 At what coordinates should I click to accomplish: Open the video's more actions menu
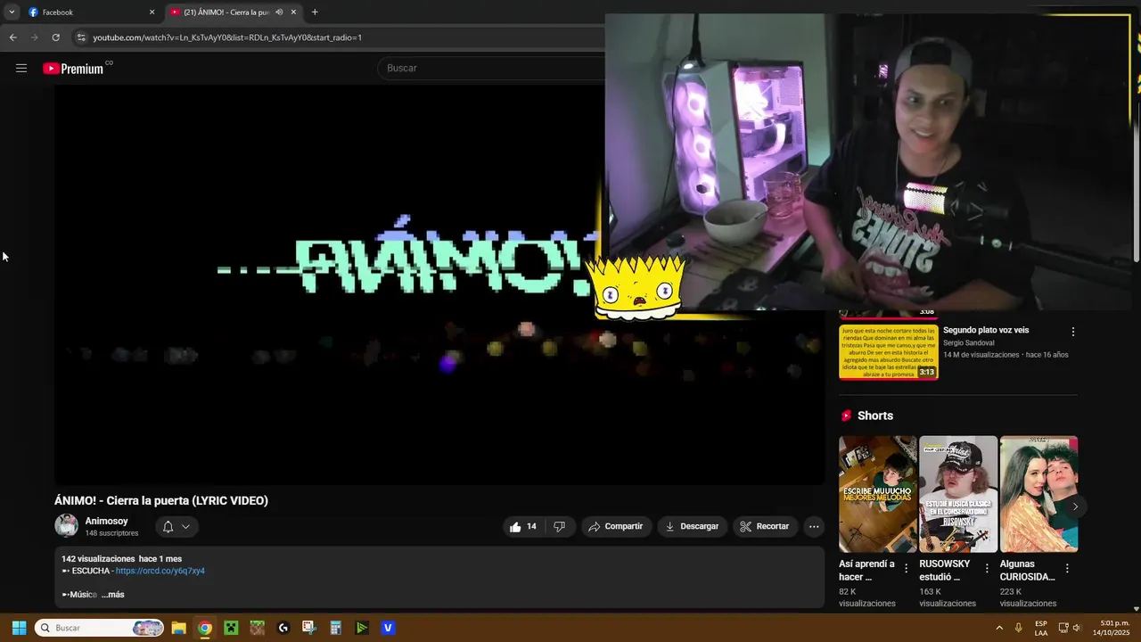[x=814, y=527]
